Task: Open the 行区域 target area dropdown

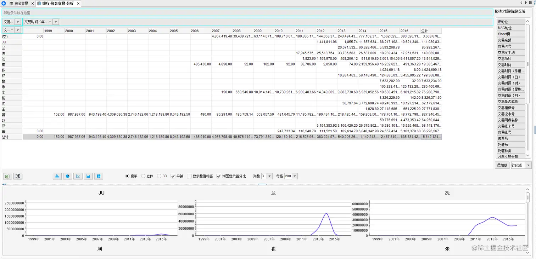Action: (528, 165)
